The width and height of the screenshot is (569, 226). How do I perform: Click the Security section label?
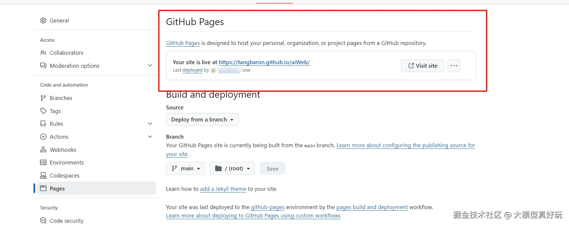pyautogui.click(x=49, y=208)
